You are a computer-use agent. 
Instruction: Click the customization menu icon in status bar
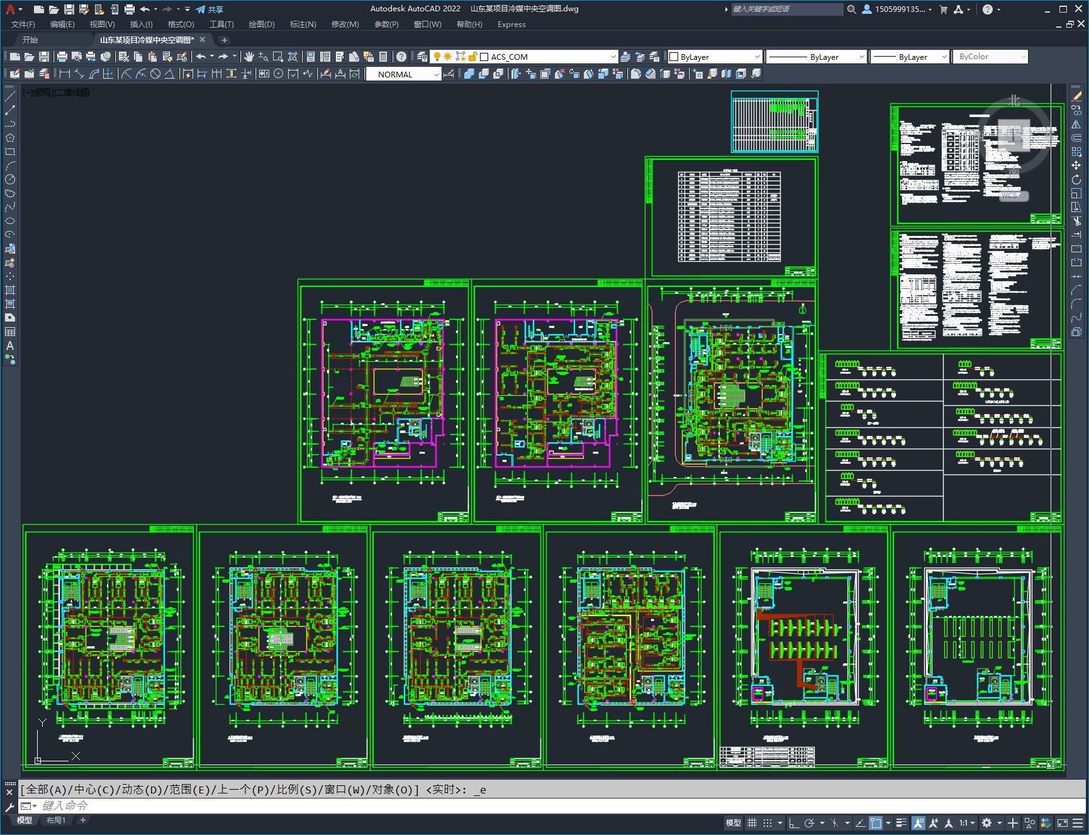1078,822
